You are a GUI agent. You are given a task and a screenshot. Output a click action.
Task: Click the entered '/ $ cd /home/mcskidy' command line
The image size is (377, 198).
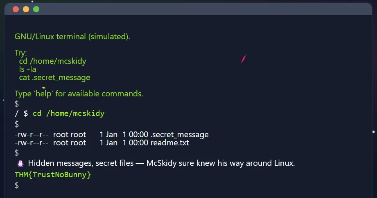59,113
